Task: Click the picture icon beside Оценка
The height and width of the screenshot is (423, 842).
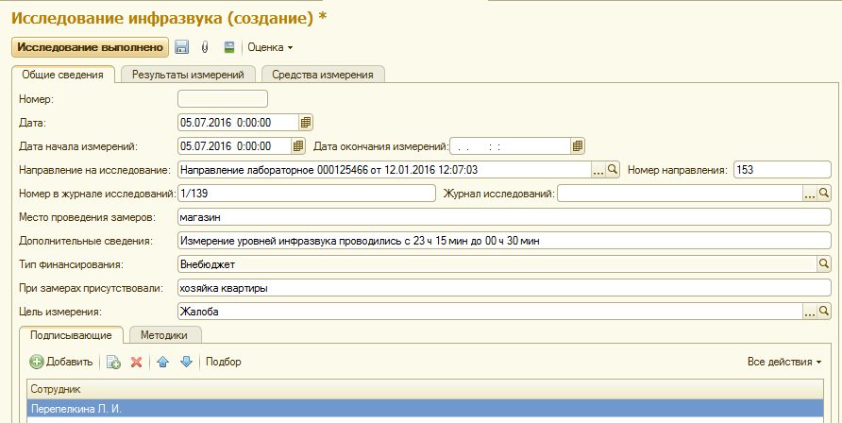Action: pyautogui.click(x=228, y=47)
